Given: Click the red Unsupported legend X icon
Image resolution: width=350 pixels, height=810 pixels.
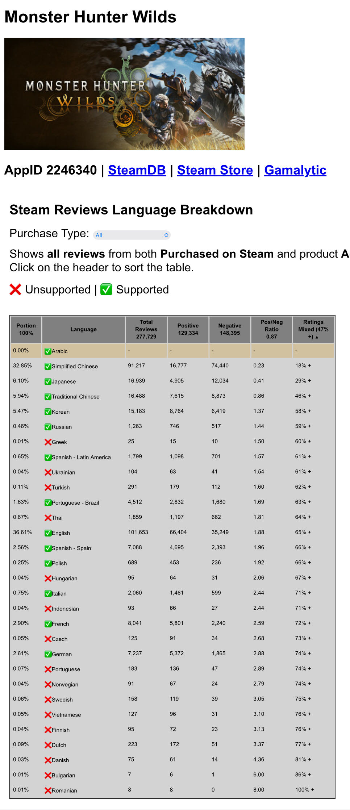Looking at the screenshot, I should coord(15,289).
